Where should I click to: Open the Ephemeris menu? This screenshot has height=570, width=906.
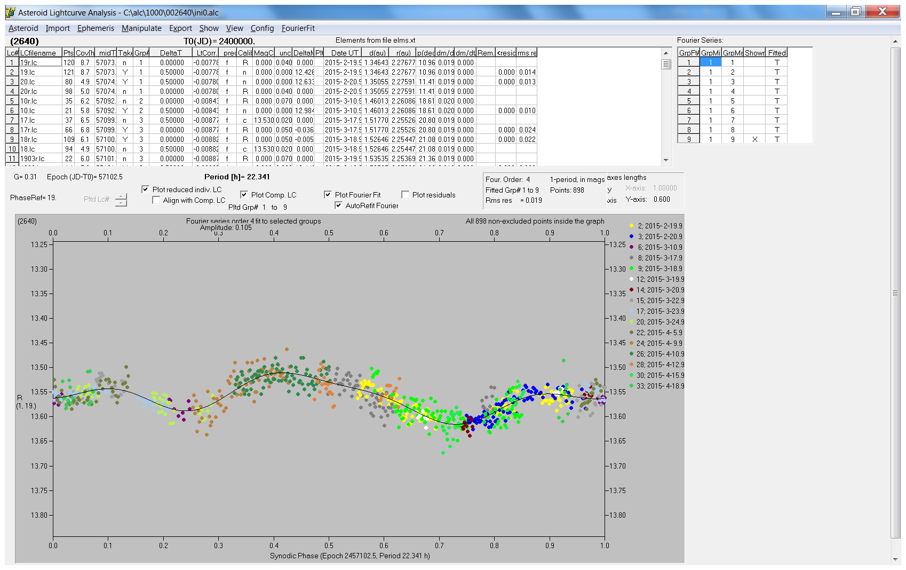pos(96,28)
